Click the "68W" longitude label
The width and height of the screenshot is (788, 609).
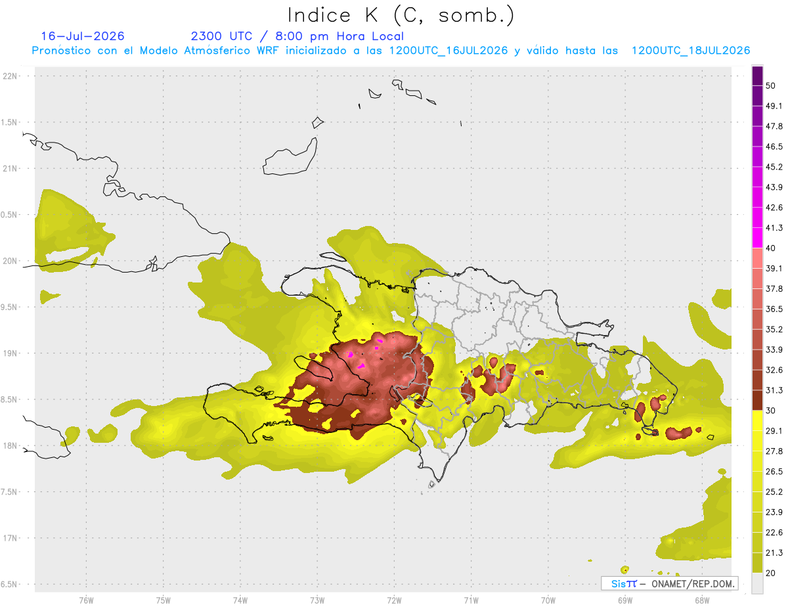(701, 600)
